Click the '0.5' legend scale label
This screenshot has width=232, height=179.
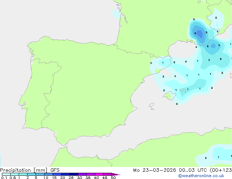(12, 178)
